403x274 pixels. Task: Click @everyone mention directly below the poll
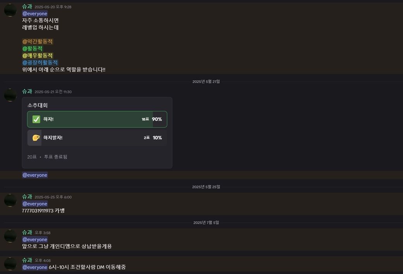[x=35, y=175]
